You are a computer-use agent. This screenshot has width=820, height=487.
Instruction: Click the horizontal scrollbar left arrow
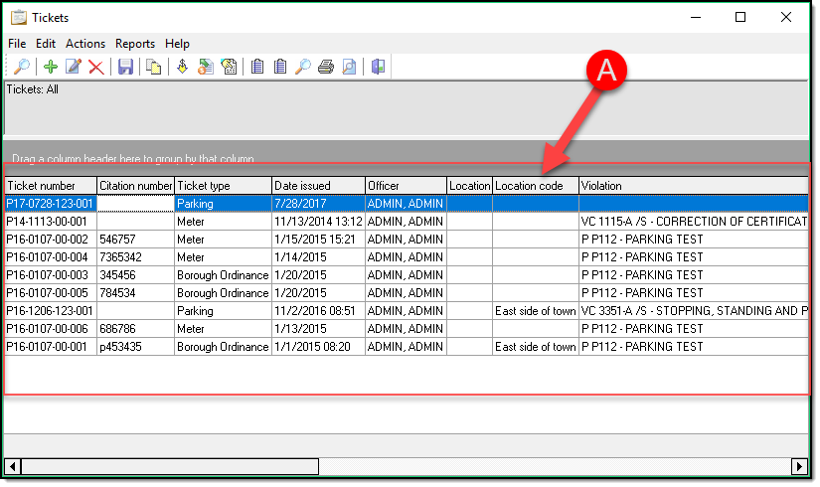pos(13,466)
